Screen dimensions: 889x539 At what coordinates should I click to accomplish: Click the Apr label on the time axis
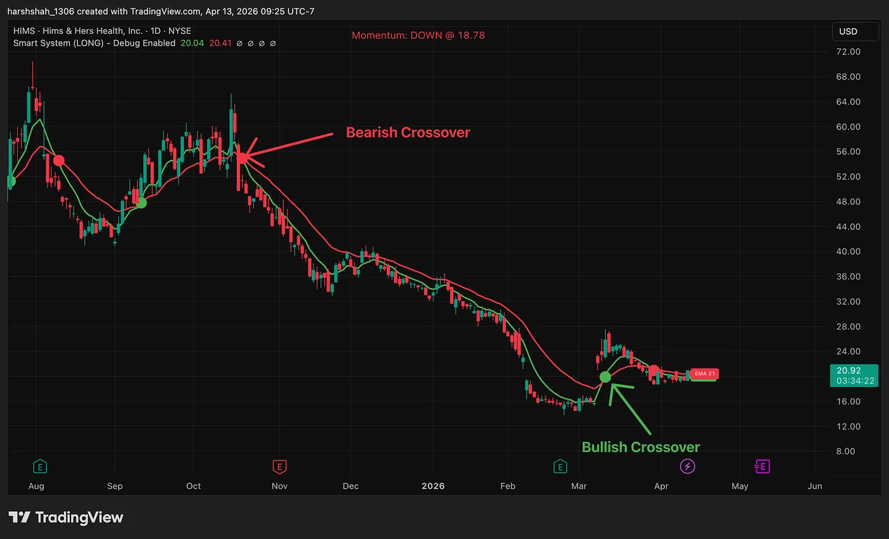coord(661,486)
